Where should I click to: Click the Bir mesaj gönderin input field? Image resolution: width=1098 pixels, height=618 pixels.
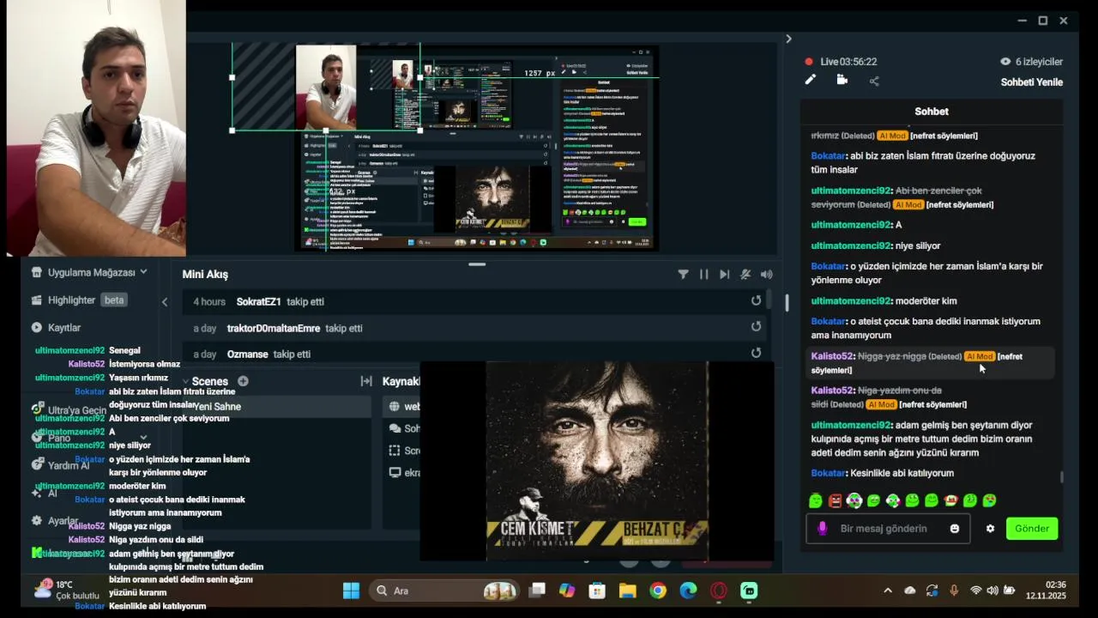888,529
